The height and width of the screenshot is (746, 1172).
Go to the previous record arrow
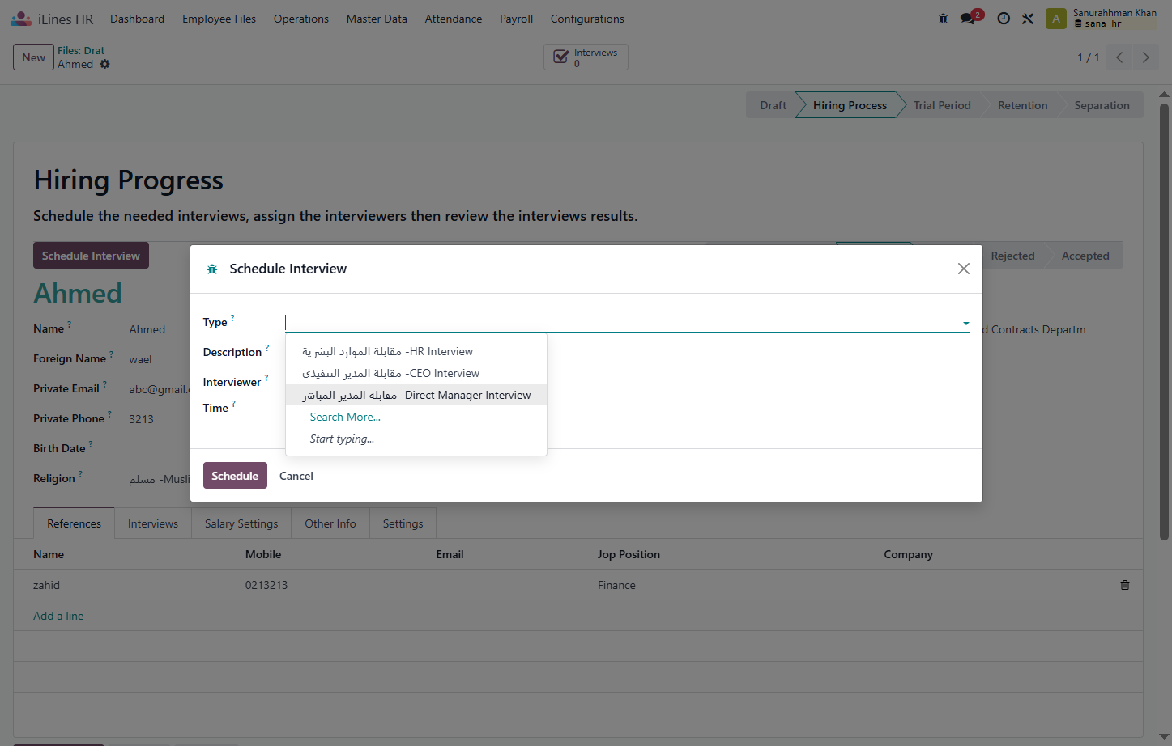tap(1119, 57)
